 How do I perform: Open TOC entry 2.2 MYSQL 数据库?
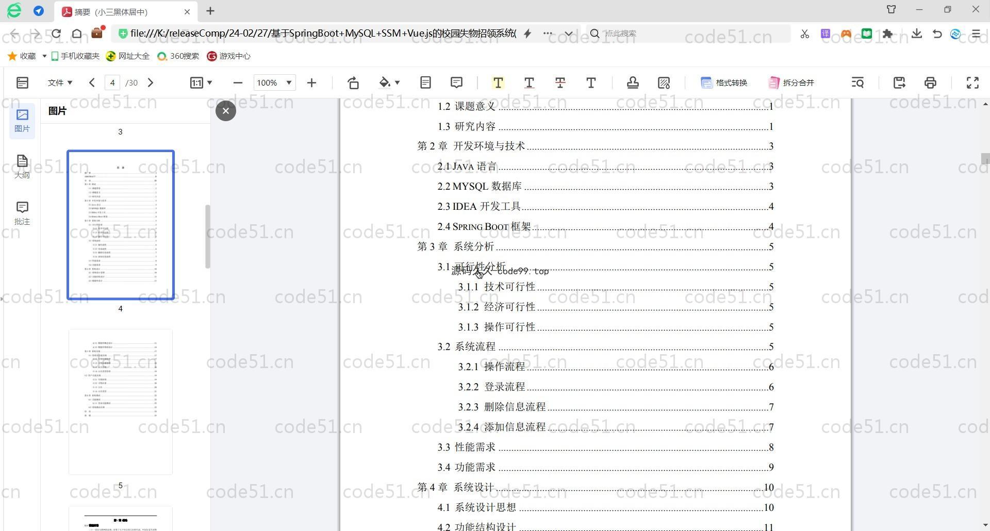605,186
